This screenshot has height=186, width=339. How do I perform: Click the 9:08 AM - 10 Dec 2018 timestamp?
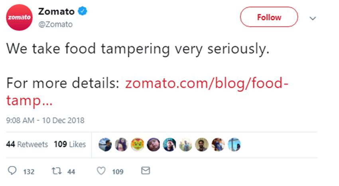(x=45, y=120)
